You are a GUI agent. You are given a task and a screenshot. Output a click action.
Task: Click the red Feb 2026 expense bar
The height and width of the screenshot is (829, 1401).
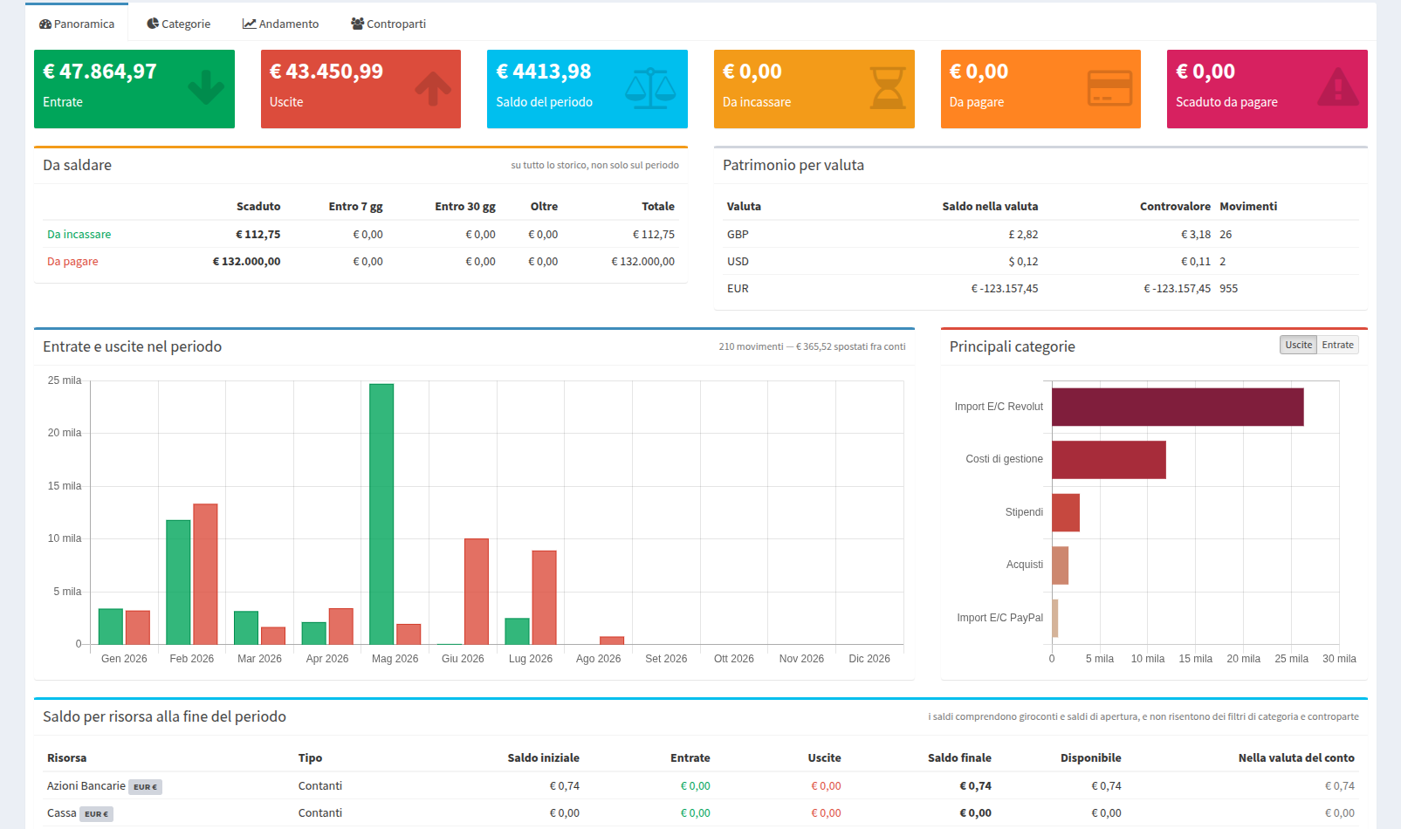point(205,574)
